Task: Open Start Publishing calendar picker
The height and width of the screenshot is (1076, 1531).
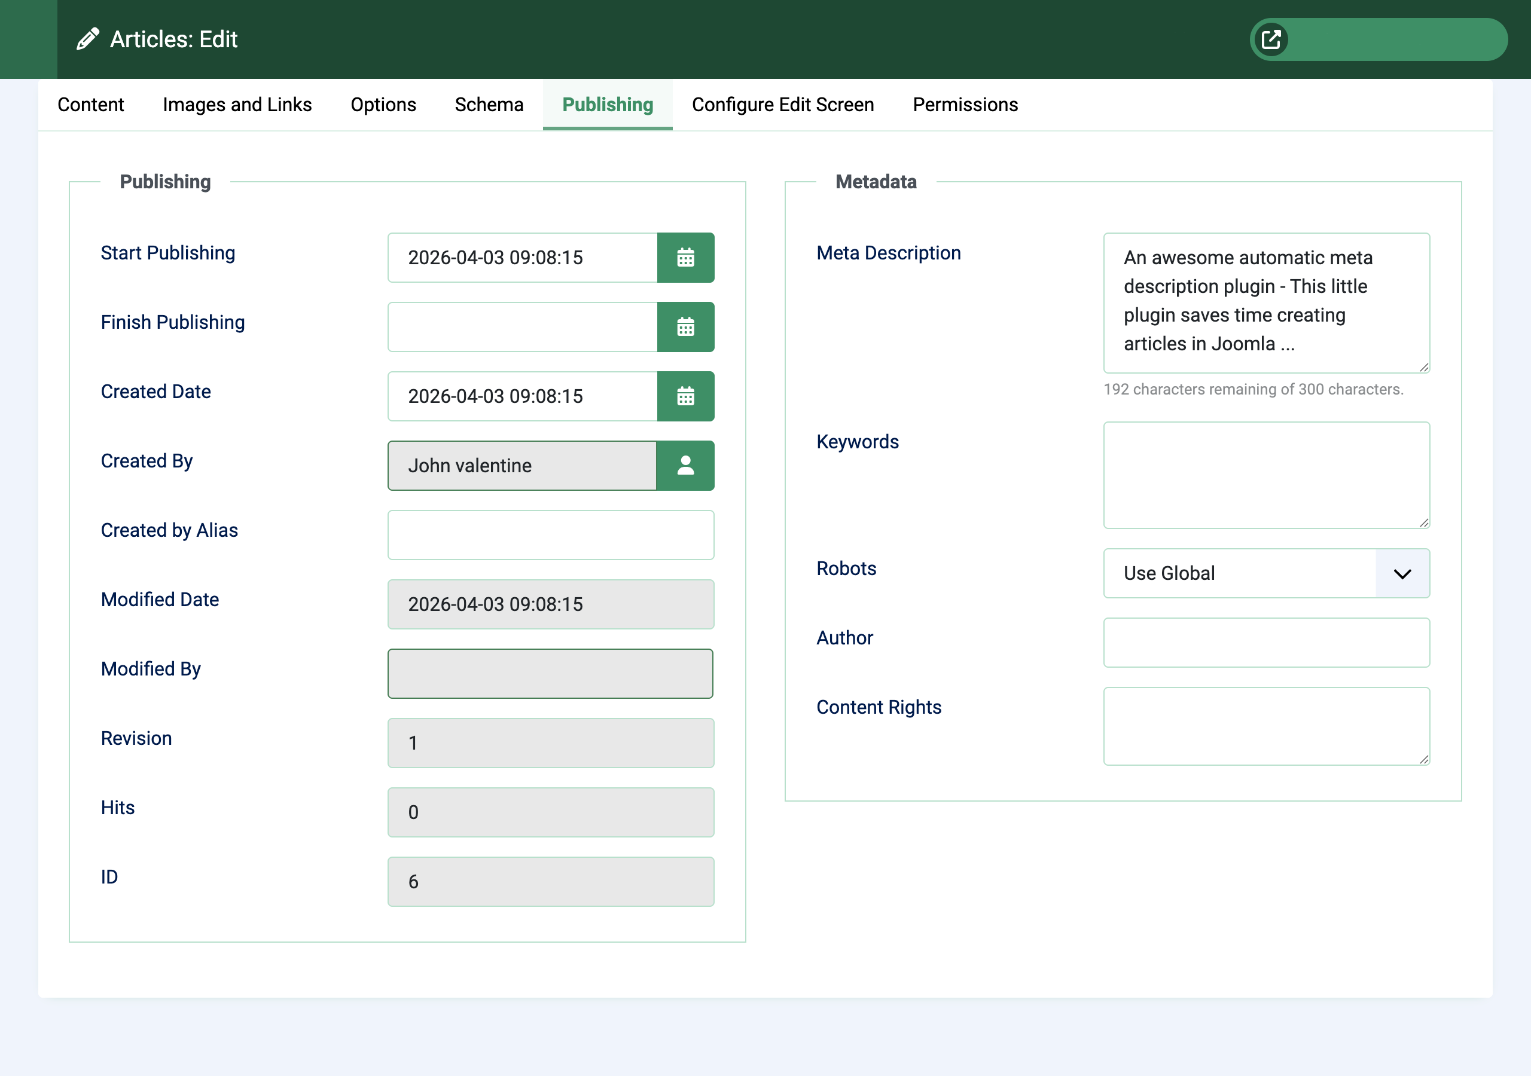Action: click(x=685, y=257)
